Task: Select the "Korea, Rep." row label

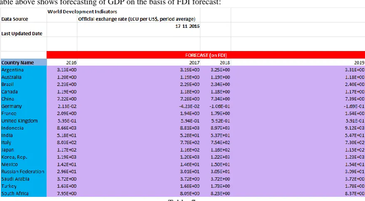Action: pyautogui.click(x=14, y=157)
